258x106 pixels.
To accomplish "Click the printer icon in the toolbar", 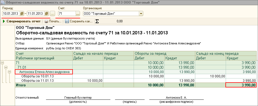I will [46, 21].
